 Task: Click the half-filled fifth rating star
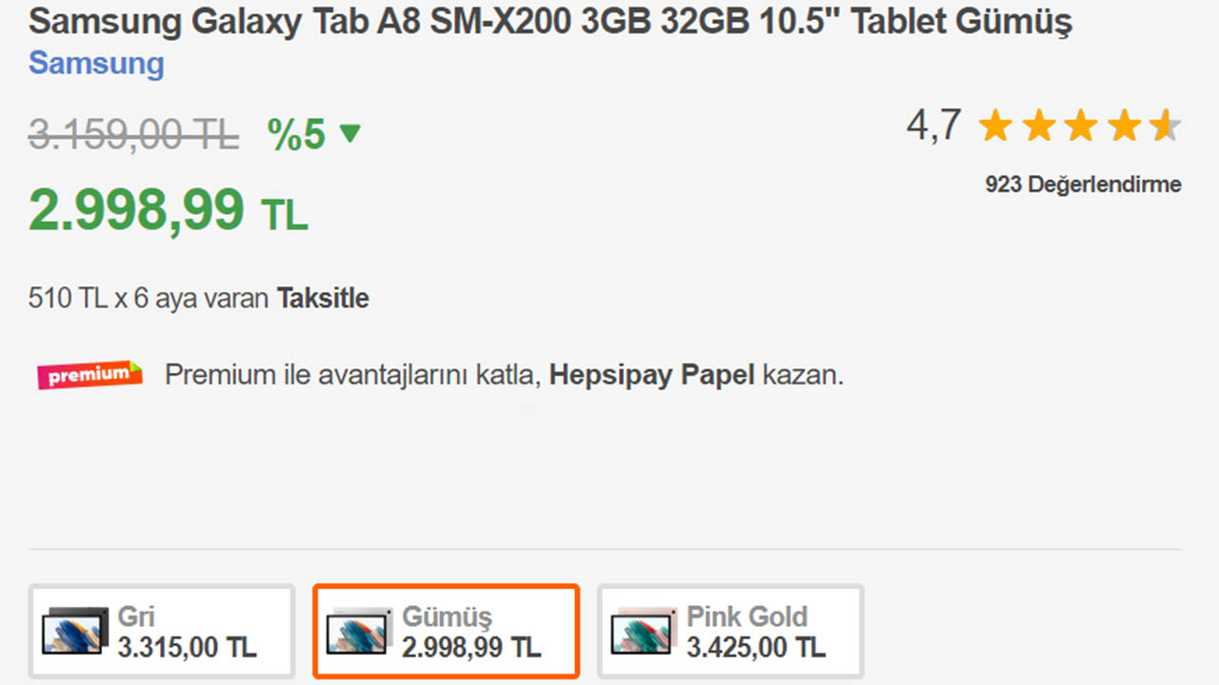coord(1165,126)
